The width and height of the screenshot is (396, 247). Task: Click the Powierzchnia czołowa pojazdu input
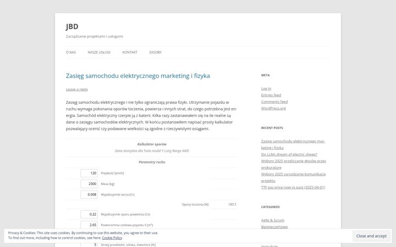point(89,225)
